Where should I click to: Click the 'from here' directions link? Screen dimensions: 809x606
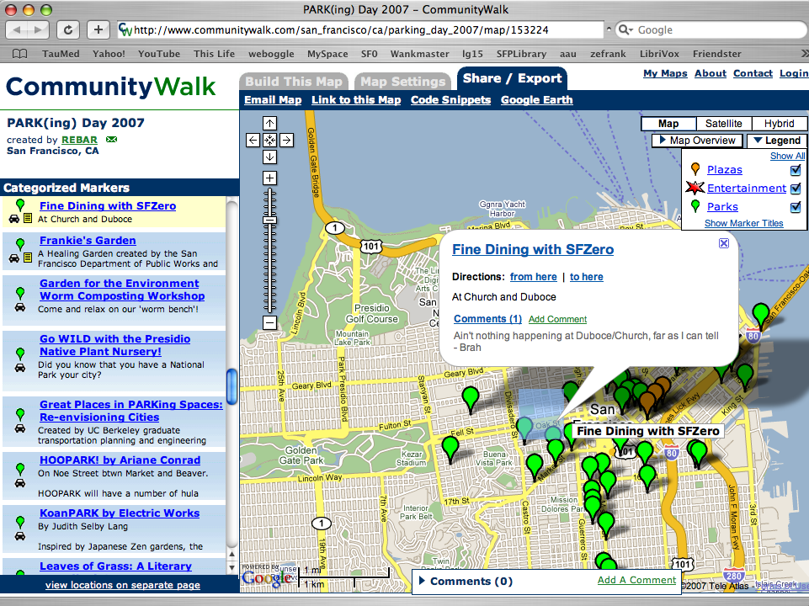(x=533, y=277)
